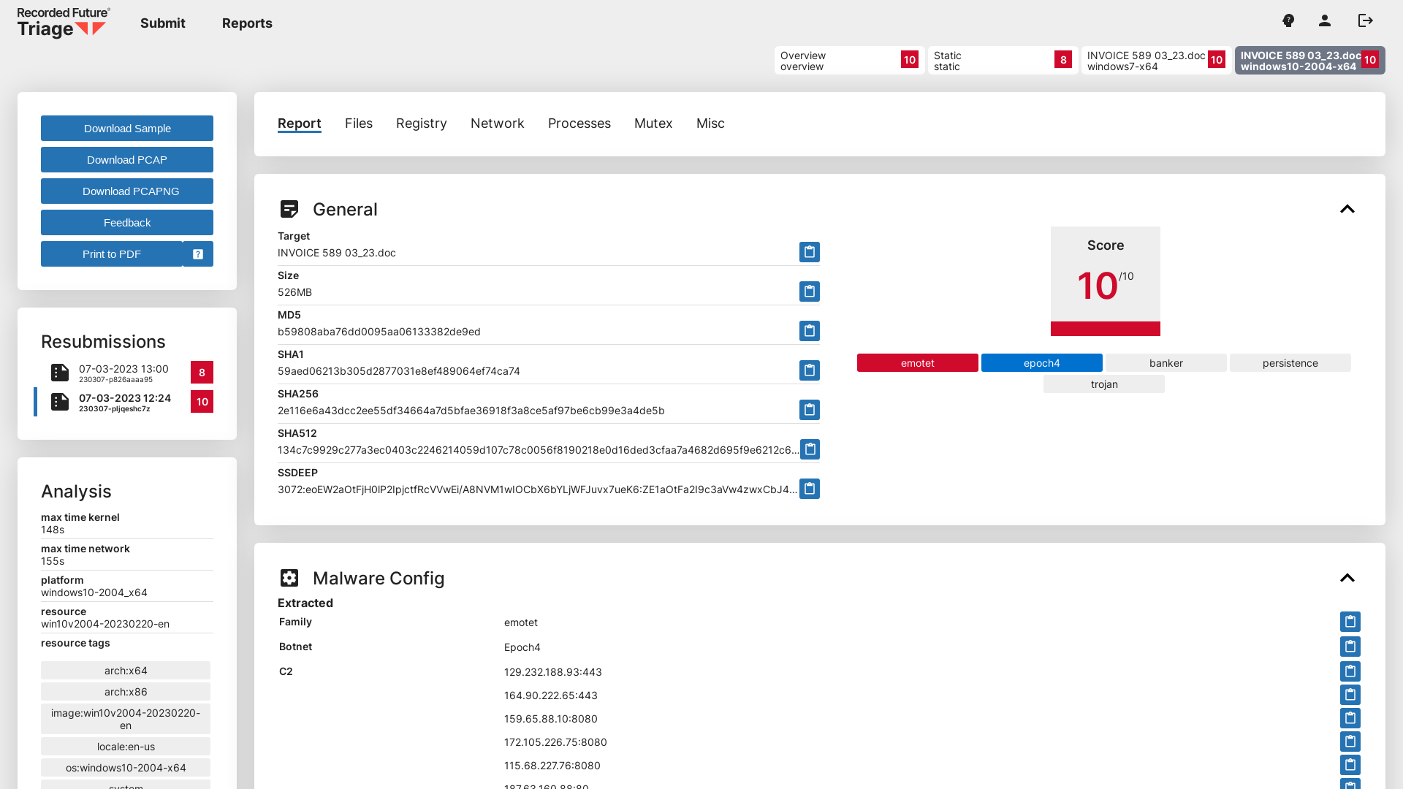Image resolution: width=1403 pixels, height=789 pixels.
Task: Copy the MD5 hash to clipboard
Action: (x=809, y=331)
